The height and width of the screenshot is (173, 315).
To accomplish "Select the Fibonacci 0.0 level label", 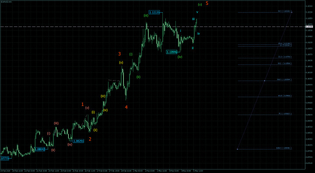I will point(284,11).
